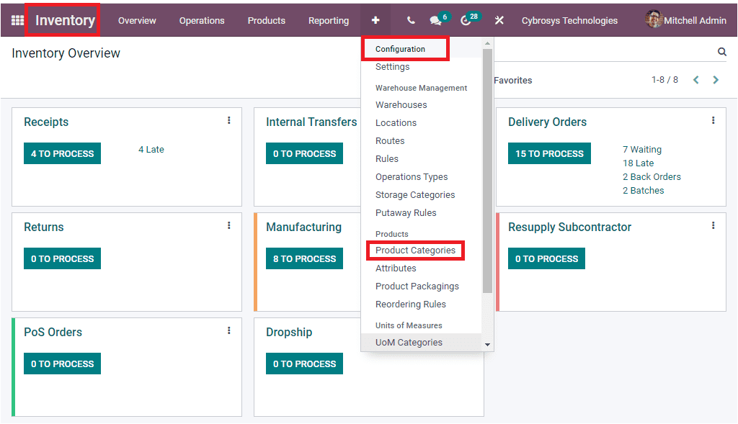This screenshot has width=738, height=424.
Task: Go to next page with right chevron
Action: 716,80
